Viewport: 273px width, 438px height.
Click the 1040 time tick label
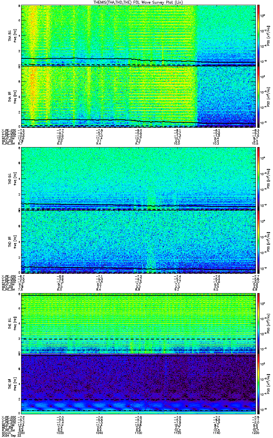[x=99, y=433]
